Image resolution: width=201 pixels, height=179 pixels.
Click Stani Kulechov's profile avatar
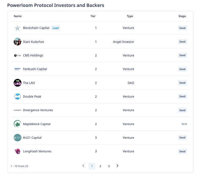coord(17,42)
